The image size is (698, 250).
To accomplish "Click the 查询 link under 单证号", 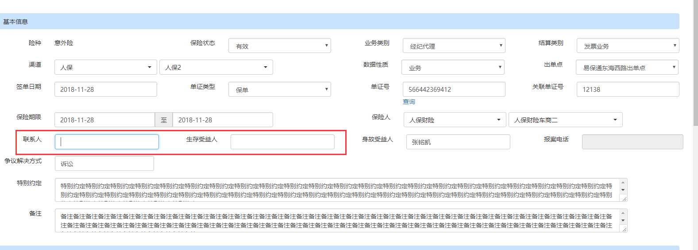I will coord(409,102).
